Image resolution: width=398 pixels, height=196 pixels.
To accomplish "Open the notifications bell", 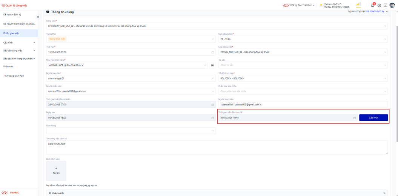I will point(373,5).
